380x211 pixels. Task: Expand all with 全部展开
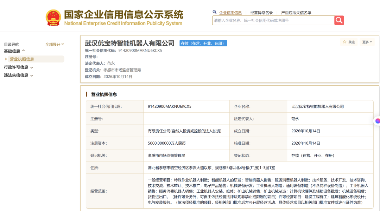55,44
